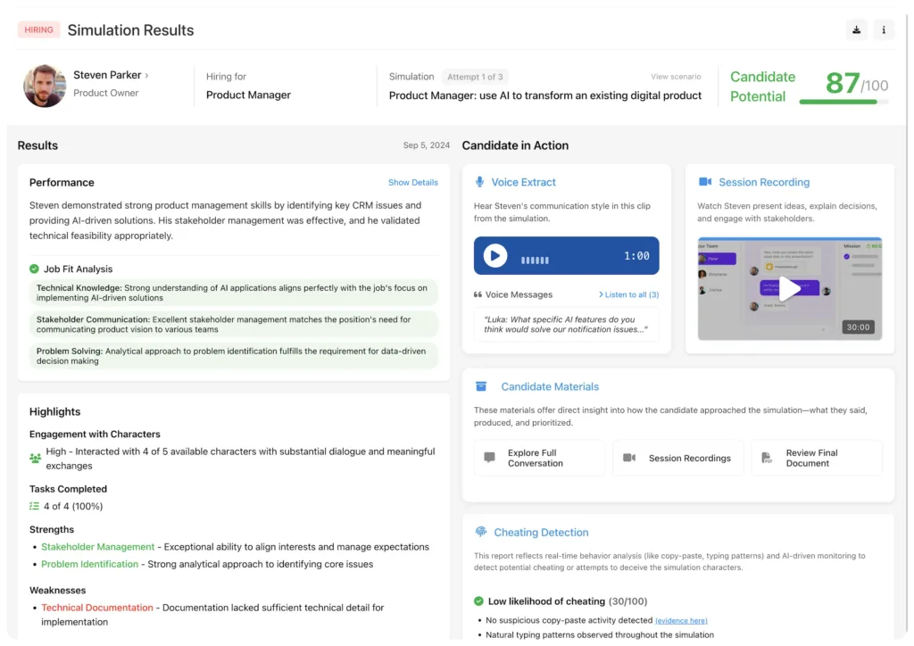Screen dimensions: 914x646
Task: Click the Cheating Detection heading
Action: click(541, 533)
